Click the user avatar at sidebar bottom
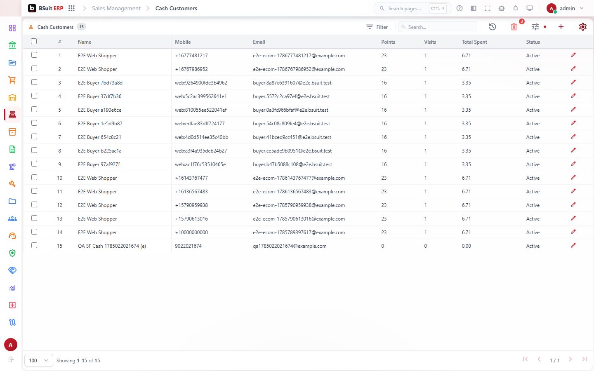 pyautogui.click(x=11, y=345)
